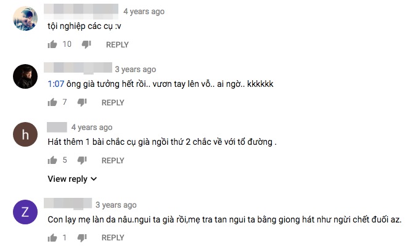Like the 'tội nghiệp các cụ' comment
Viewport: 410px width, 249px height.
point(52,44)
